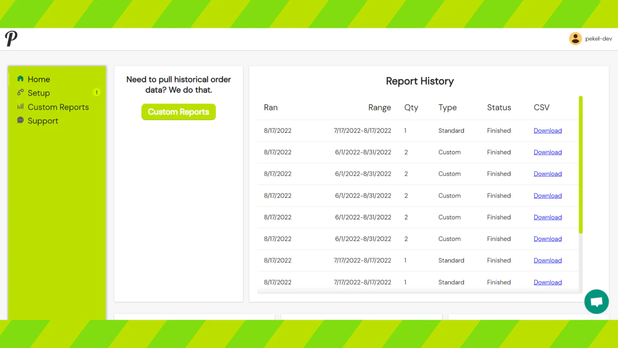This screenshot has width=618, height=348.
Task: Click the Support chat bubble icon
Action: coord(20,120)
